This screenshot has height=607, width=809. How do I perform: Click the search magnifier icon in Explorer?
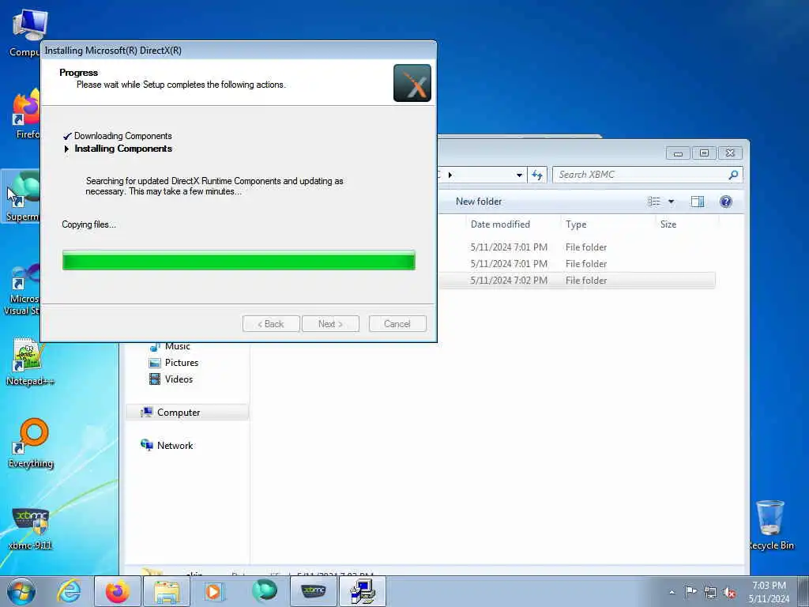(x=733, y=175)
